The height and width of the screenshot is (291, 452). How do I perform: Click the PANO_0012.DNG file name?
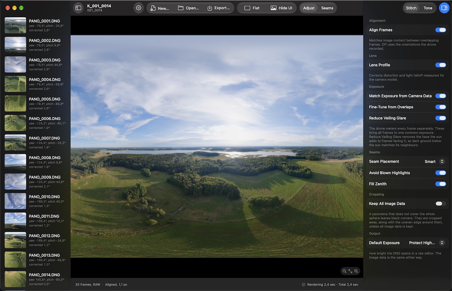click(44, 236)
